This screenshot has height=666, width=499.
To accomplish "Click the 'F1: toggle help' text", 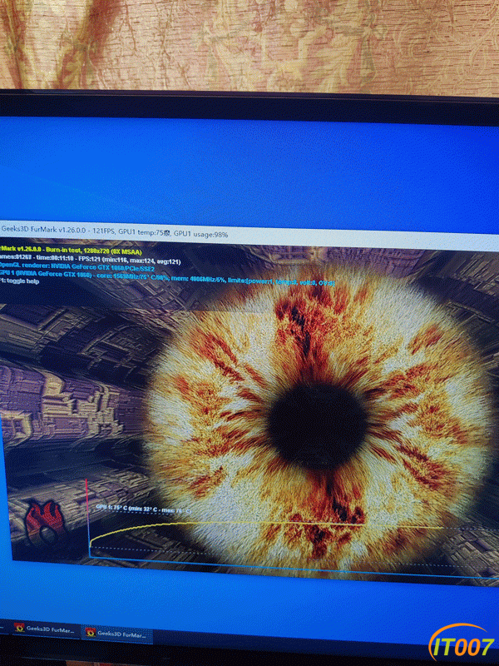I will (19, 281).
